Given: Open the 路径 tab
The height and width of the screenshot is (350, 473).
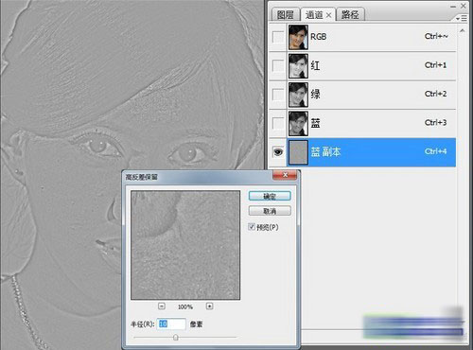Looking at the screenshot, I should (350, 14).
